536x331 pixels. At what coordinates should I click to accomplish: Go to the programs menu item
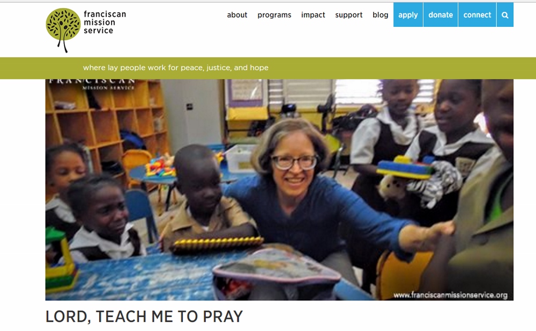(x=274, y=15)
